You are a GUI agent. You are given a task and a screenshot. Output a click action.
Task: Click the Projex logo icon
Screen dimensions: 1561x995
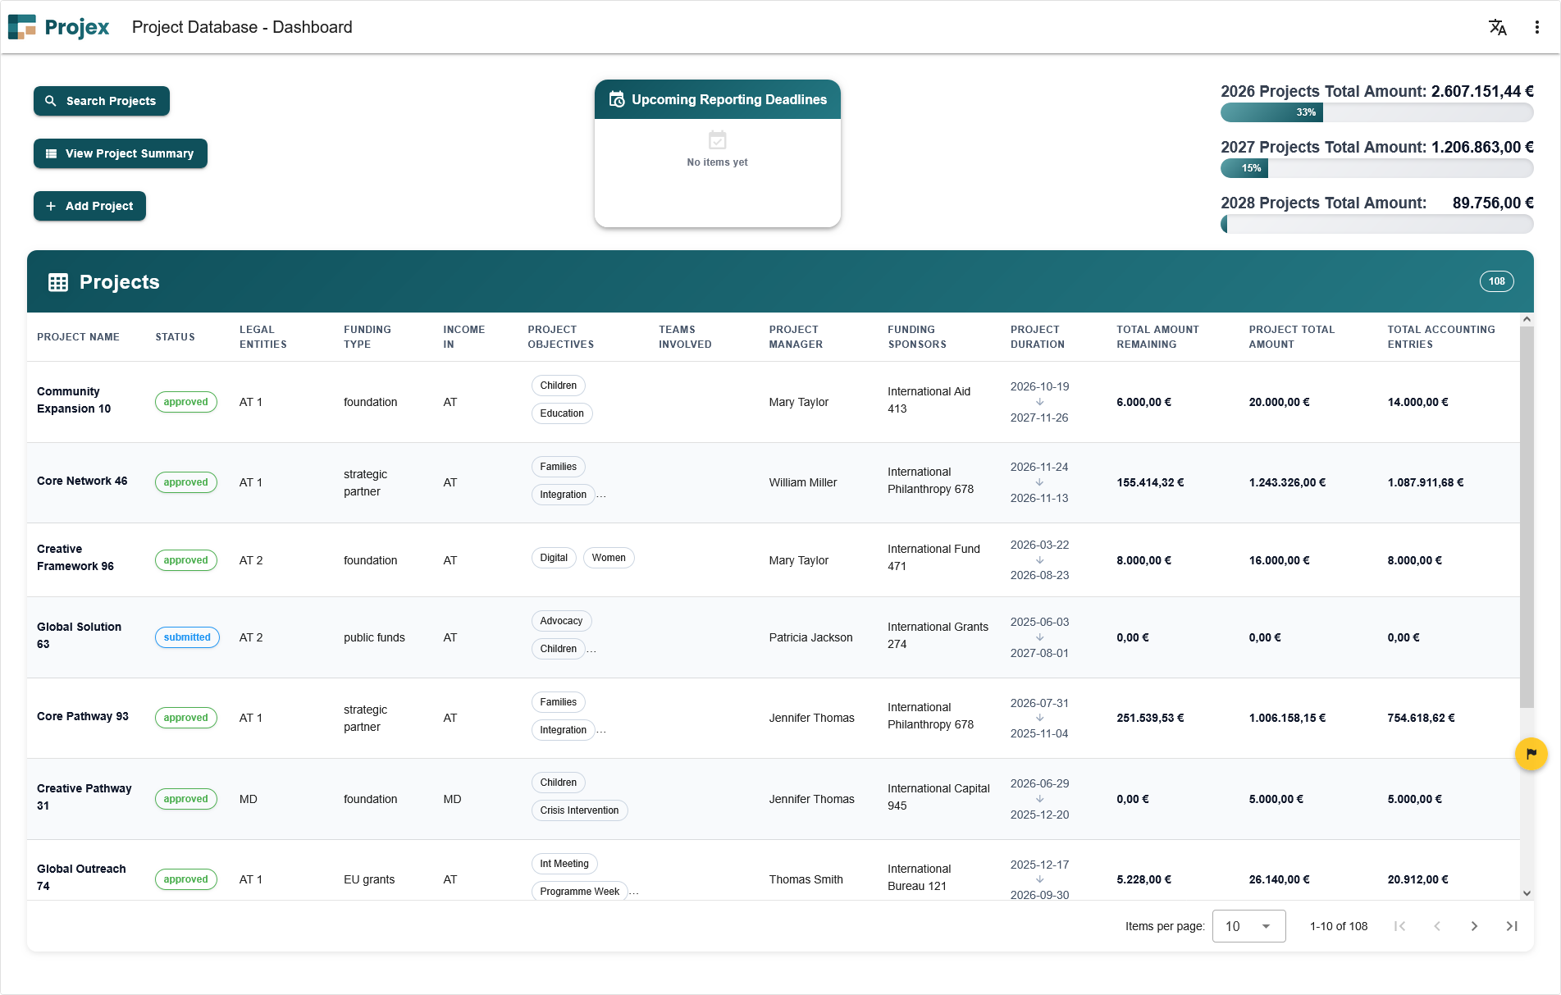(22, 27)
